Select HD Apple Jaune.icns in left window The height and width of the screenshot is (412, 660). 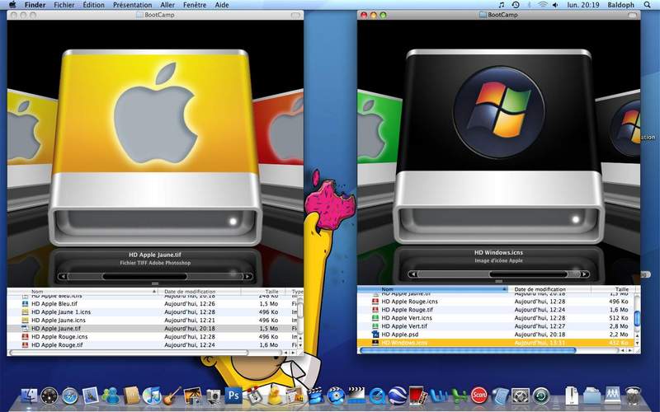pyautogui.click(x=152, y=320)
